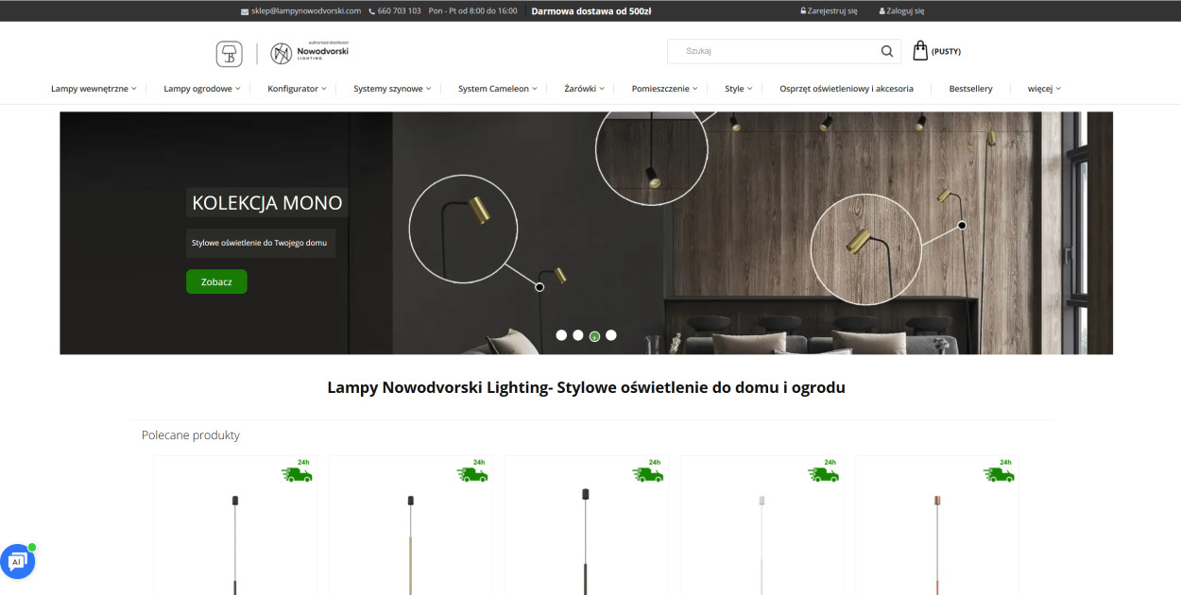Open the shopping bag cart icon
This screenshot has width=1181, height=595.
(x=920, y=51)
